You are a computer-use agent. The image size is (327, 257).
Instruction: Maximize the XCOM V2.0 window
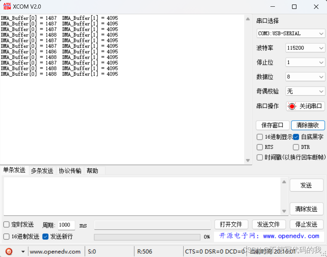click(294, 7)
